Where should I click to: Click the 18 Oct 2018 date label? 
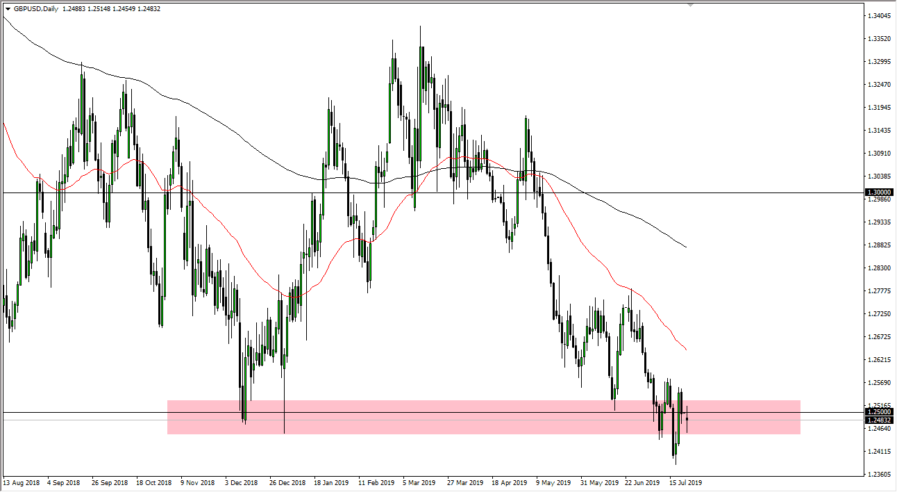(153, 482)
